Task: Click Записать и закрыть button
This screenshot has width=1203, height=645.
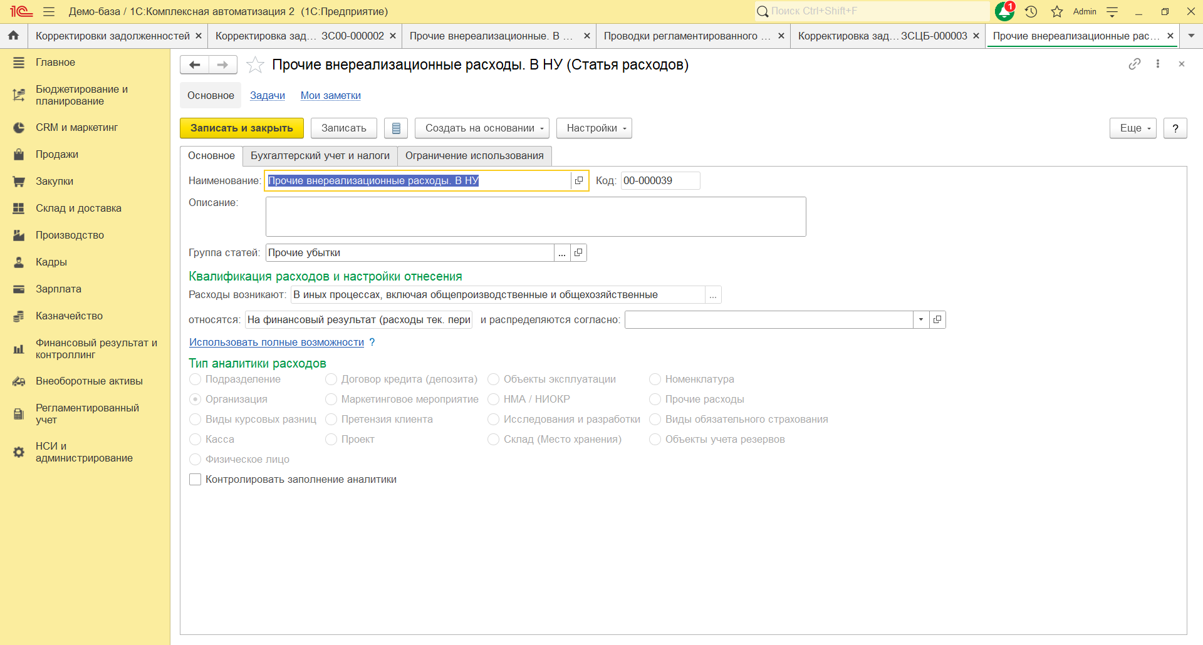Action: [241, 128]
